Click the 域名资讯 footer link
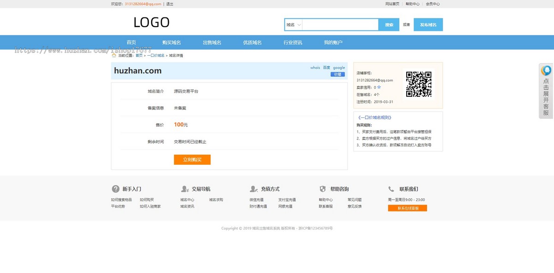The image size is (554, 273). (187, 206)
